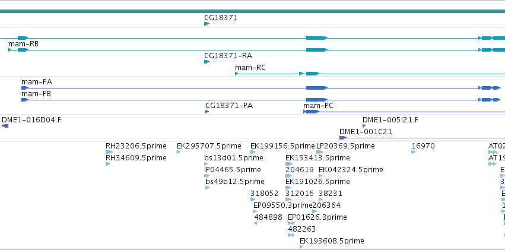Select the DME1-001C21 clone start block

[x=343, y=138]
